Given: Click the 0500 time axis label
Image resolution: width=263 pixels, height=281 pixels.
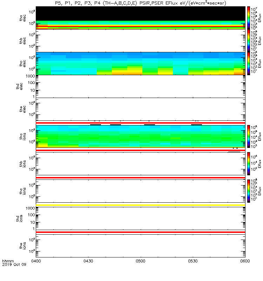Looking at the screenshot, I should pos(141,261).
